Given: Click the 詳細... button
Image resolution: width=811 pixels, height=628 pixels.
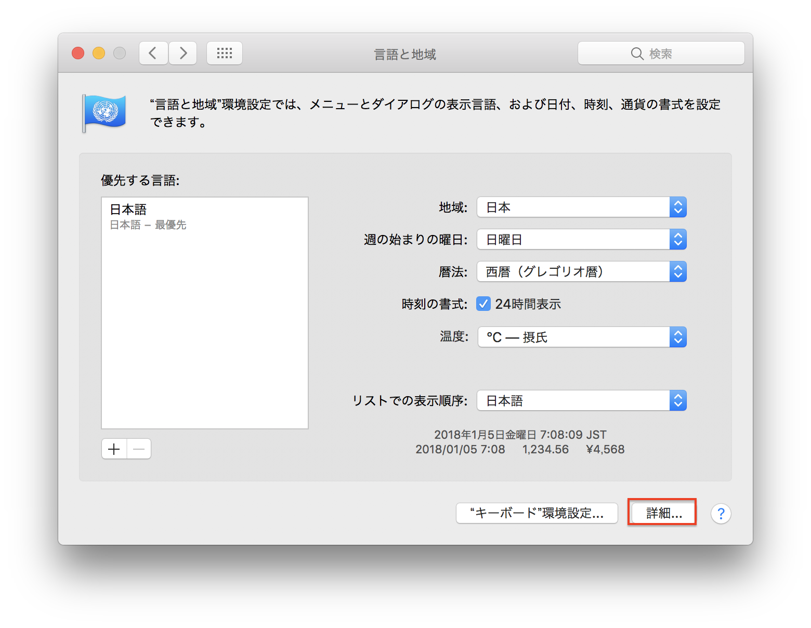Looking at the screenshot, I should coord(663,513).
